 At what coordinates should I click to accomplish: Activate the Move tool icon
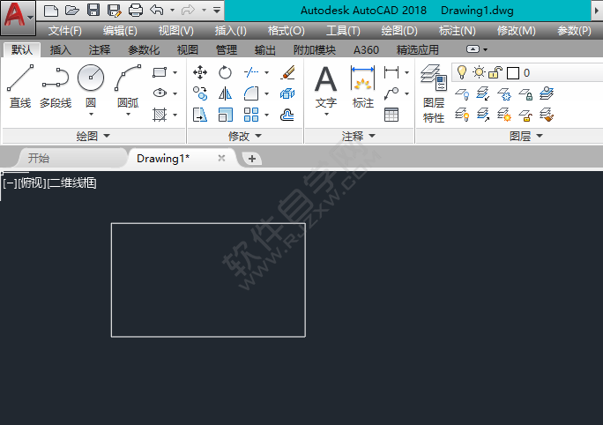pos(200,72)
